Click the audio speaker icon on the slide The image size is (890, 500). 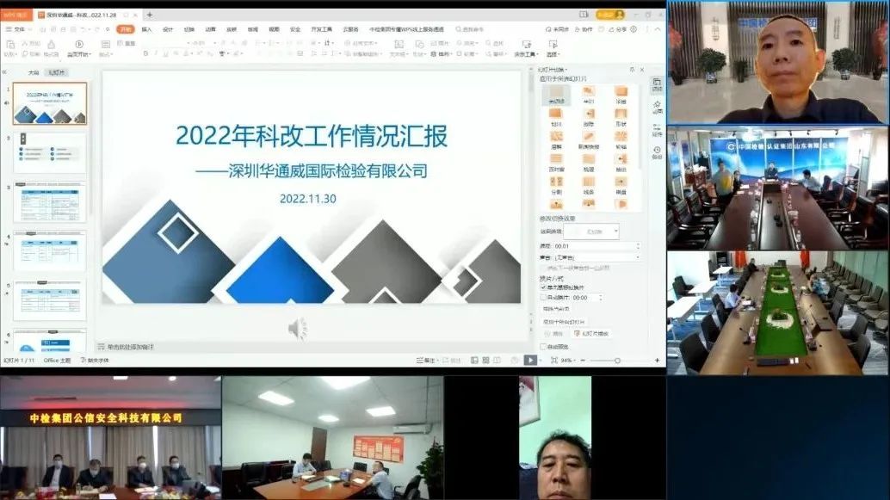pyautogui.click(x=298, y=329)
